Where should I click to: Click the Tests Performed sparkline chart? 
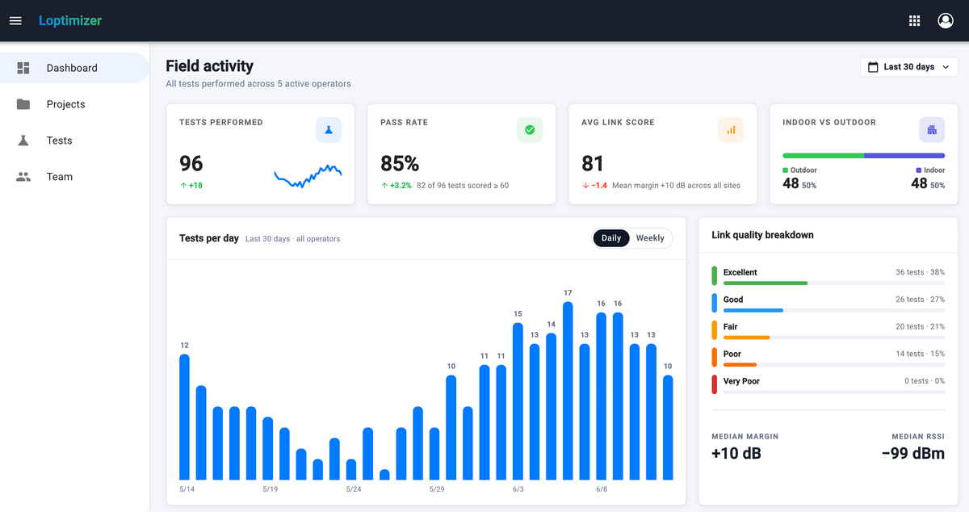click(x=308, y=176)
